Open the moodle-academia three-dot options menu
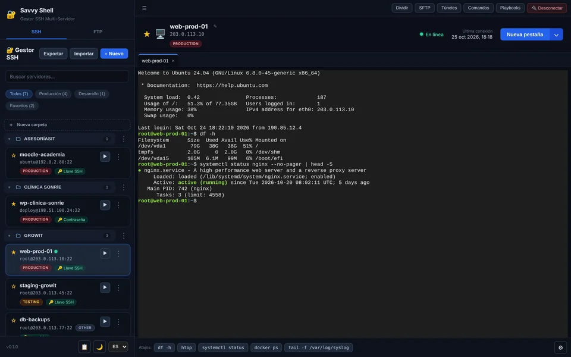The height and width of the screenshot is (357, 571). (118, 156)
